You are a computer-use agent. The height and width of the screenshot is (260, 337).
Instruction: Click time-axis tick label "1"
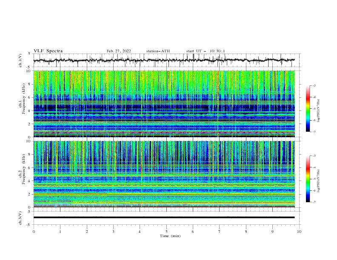pos(60,232)
